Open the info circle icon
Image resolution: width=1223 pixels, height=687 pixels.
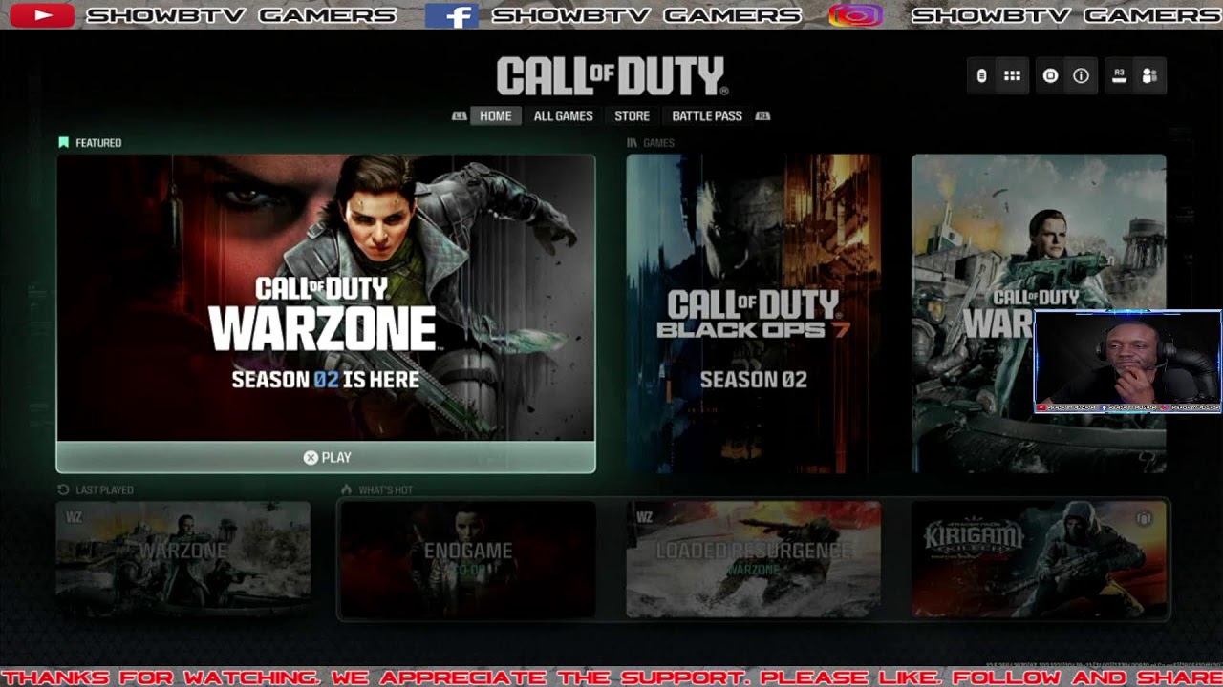click(x=1081, y=76)
